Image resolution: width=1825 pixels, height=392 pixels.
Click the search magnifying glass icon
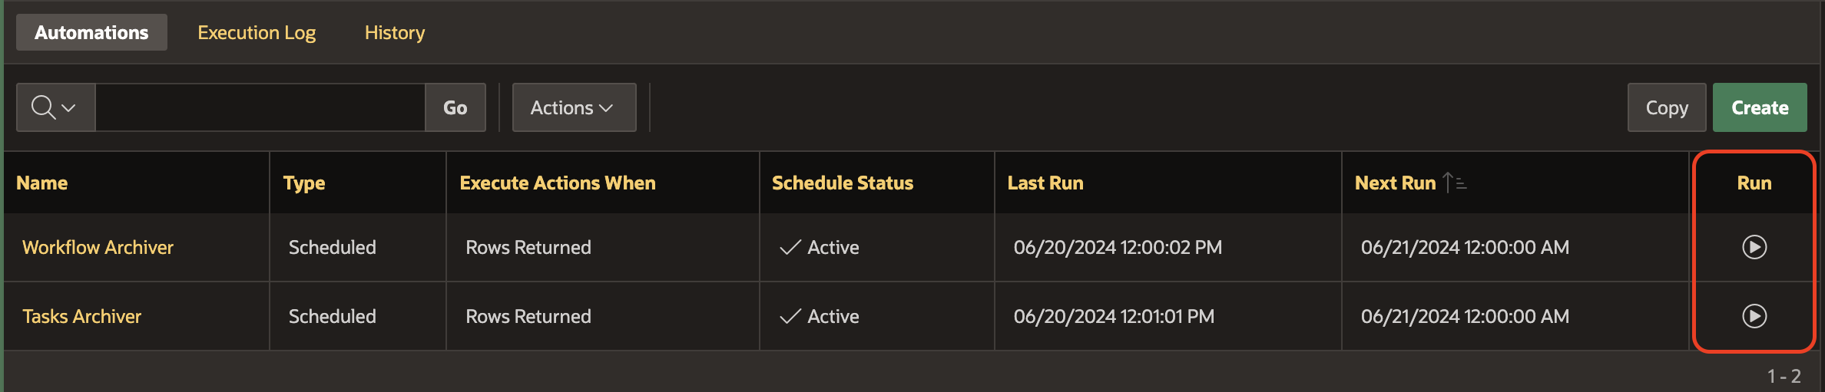click(43, 107)
